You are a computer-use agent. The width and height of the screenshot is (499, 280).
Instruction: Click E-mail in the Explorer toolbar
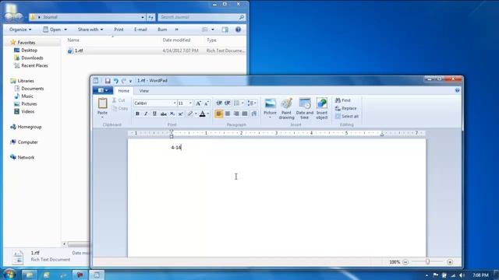point(140,30)
